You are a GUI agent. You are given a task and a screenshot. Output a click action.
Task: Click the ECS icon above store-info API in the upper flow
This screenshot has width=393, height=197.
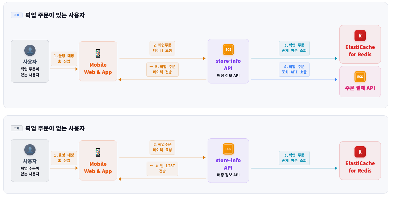228,50
